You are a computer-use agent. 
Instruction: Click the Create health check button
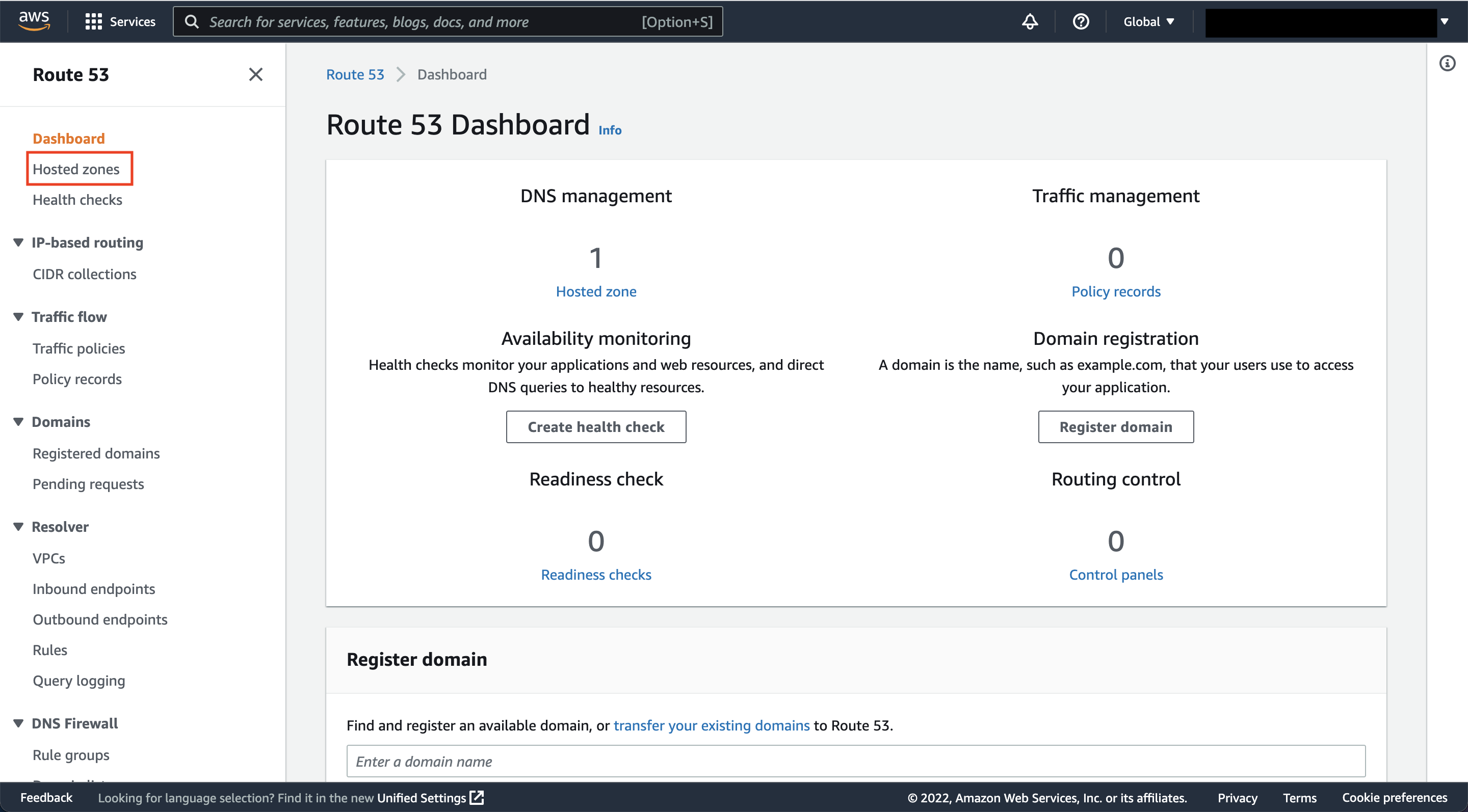click(595, 426)
